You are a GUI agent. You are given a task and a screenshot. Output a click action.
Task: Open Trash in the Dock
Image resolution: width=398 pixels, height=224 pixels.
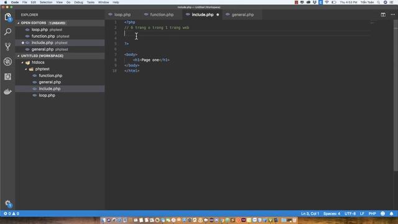294,220
